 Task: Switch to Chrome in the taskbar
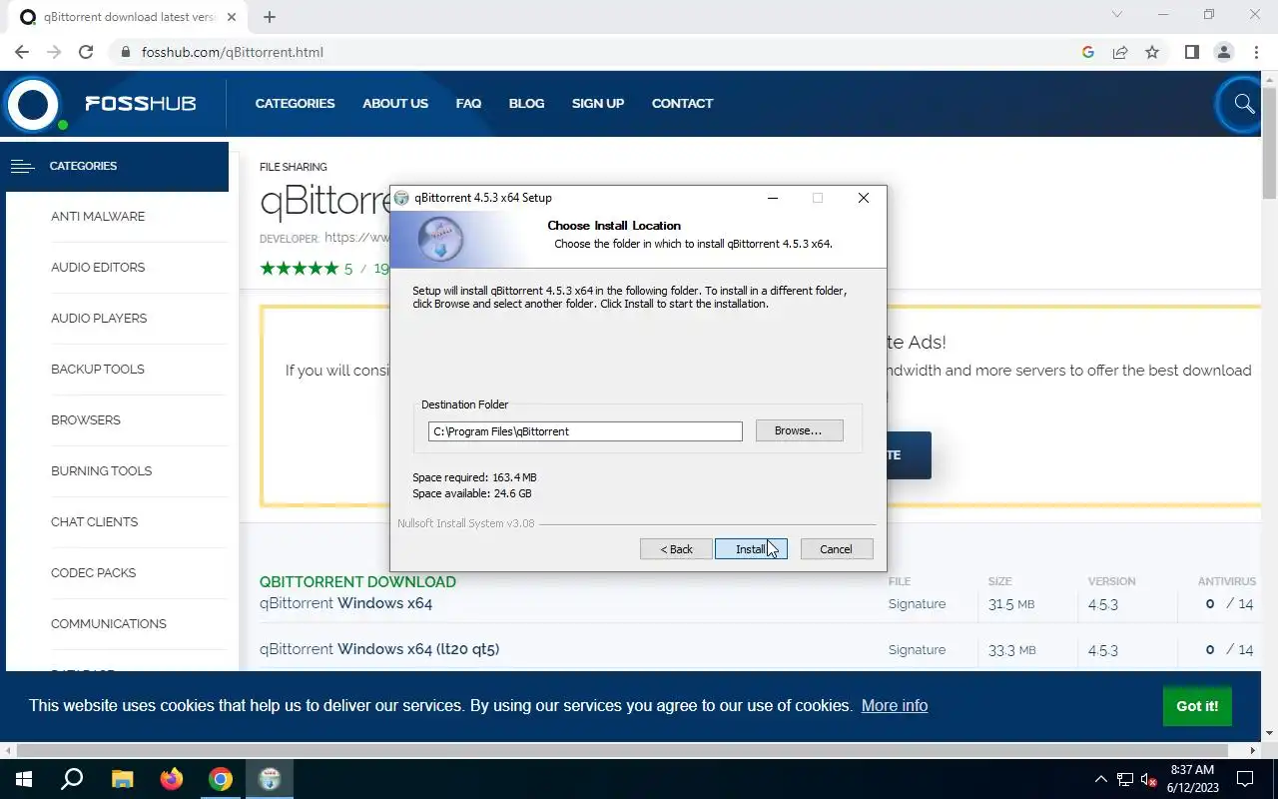pos(221,779)
